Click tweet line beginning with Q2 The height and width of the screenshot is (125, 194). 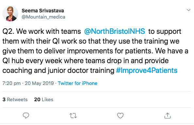(x=92, y=32)
